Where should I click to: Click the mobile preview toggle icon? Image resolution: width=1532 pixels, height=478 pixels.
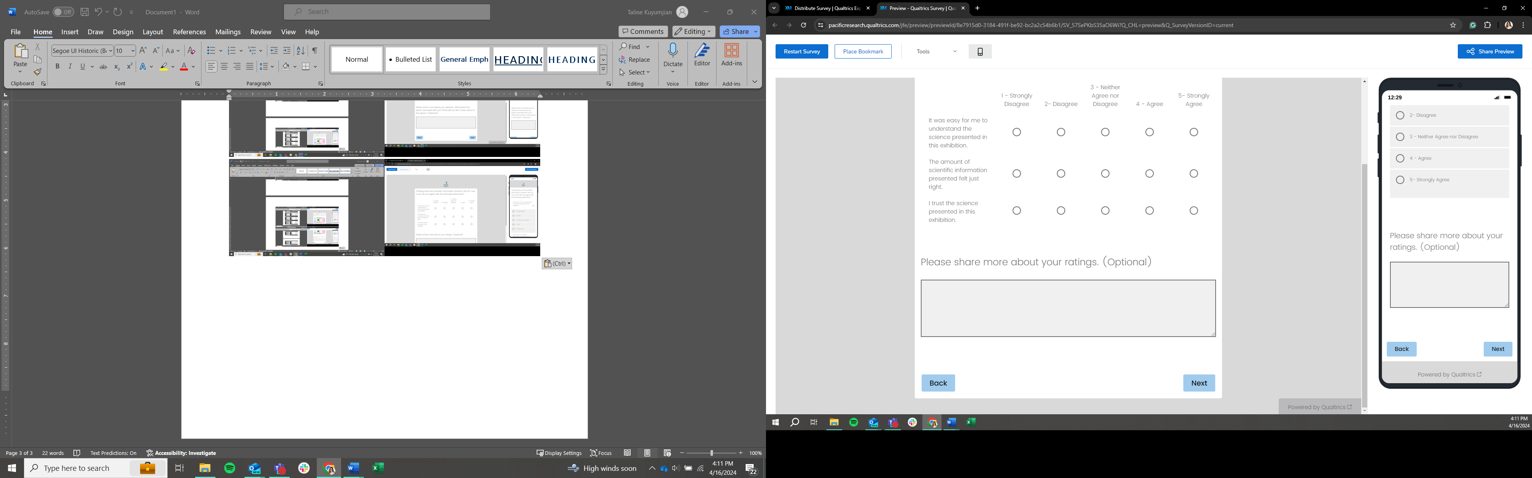click(x=979, y=52)
